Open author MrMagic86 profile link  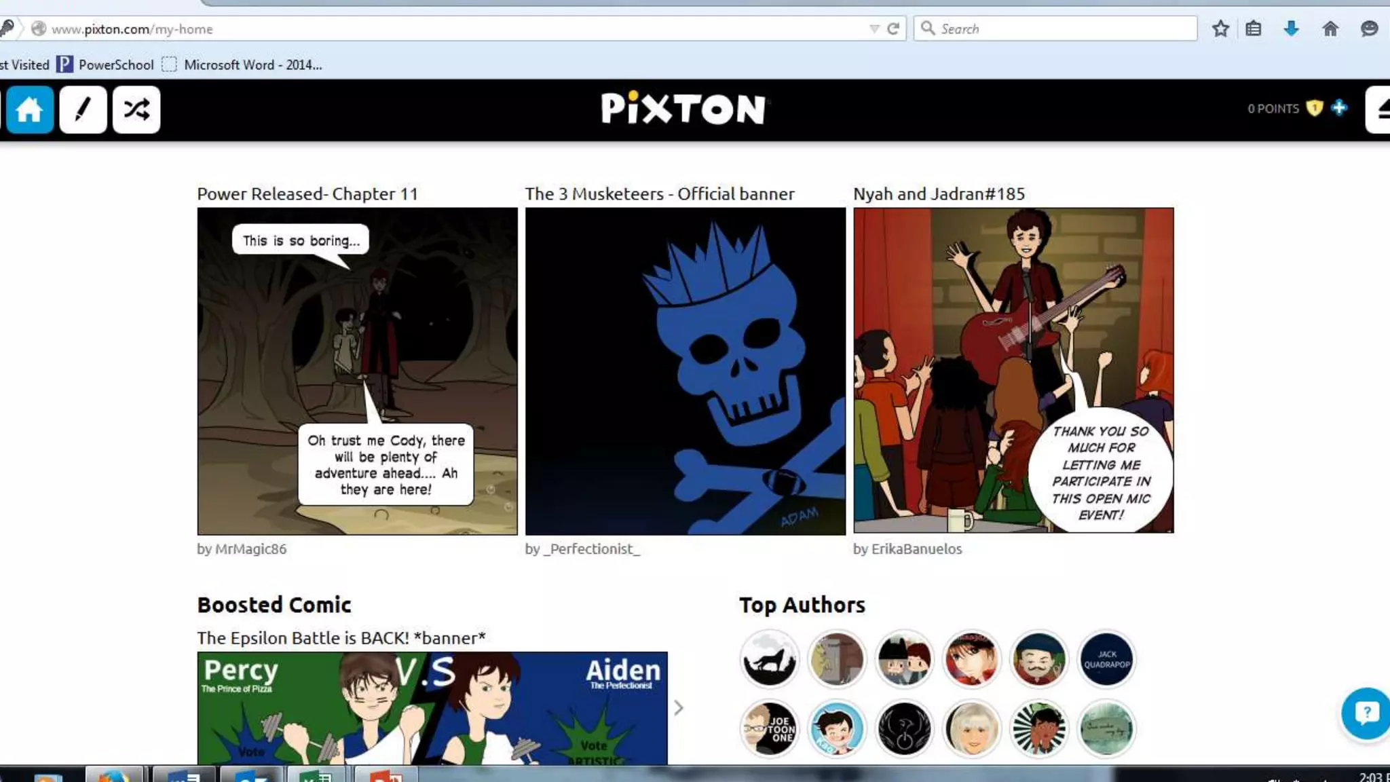coord(250,548)
